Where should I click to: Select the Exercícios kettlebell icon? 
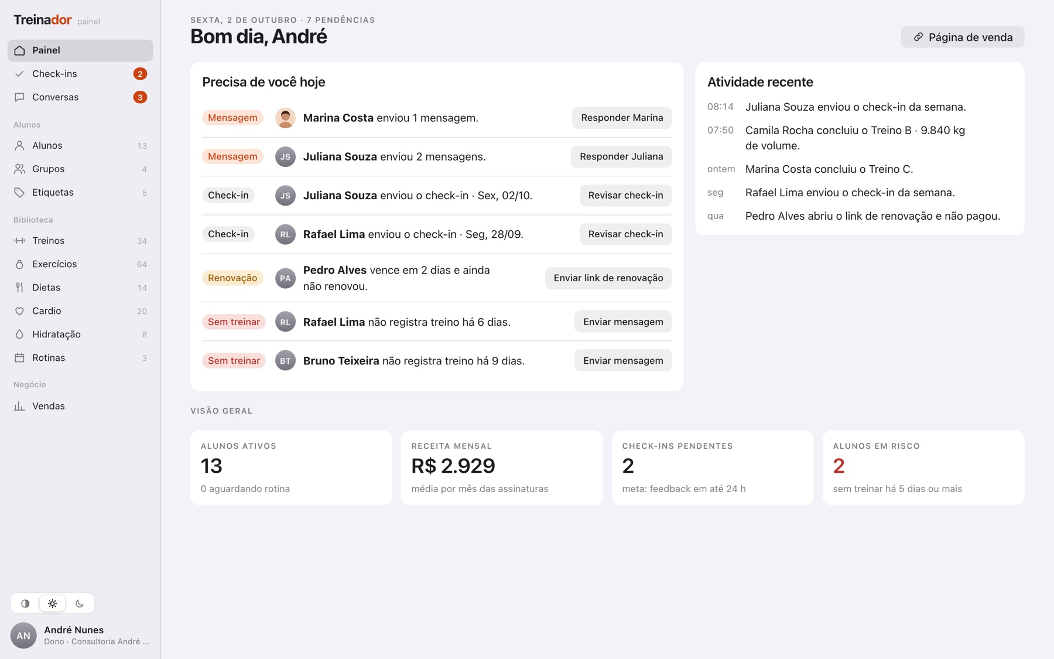(x=19, y=264)
